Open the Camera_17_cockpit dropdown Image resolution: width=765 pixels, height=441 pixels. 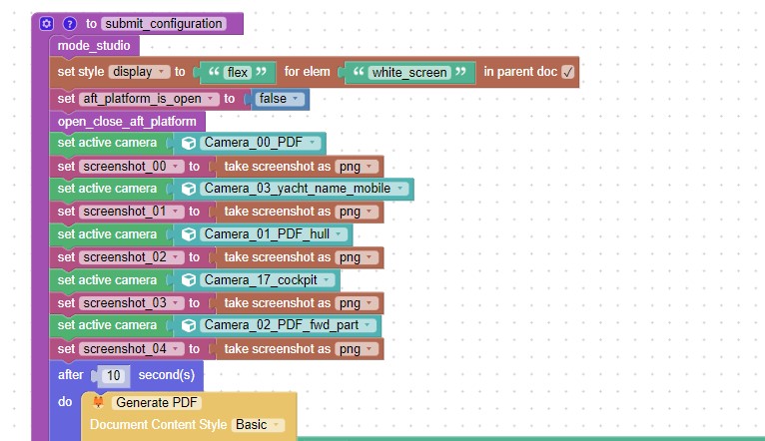coord(268,280)
